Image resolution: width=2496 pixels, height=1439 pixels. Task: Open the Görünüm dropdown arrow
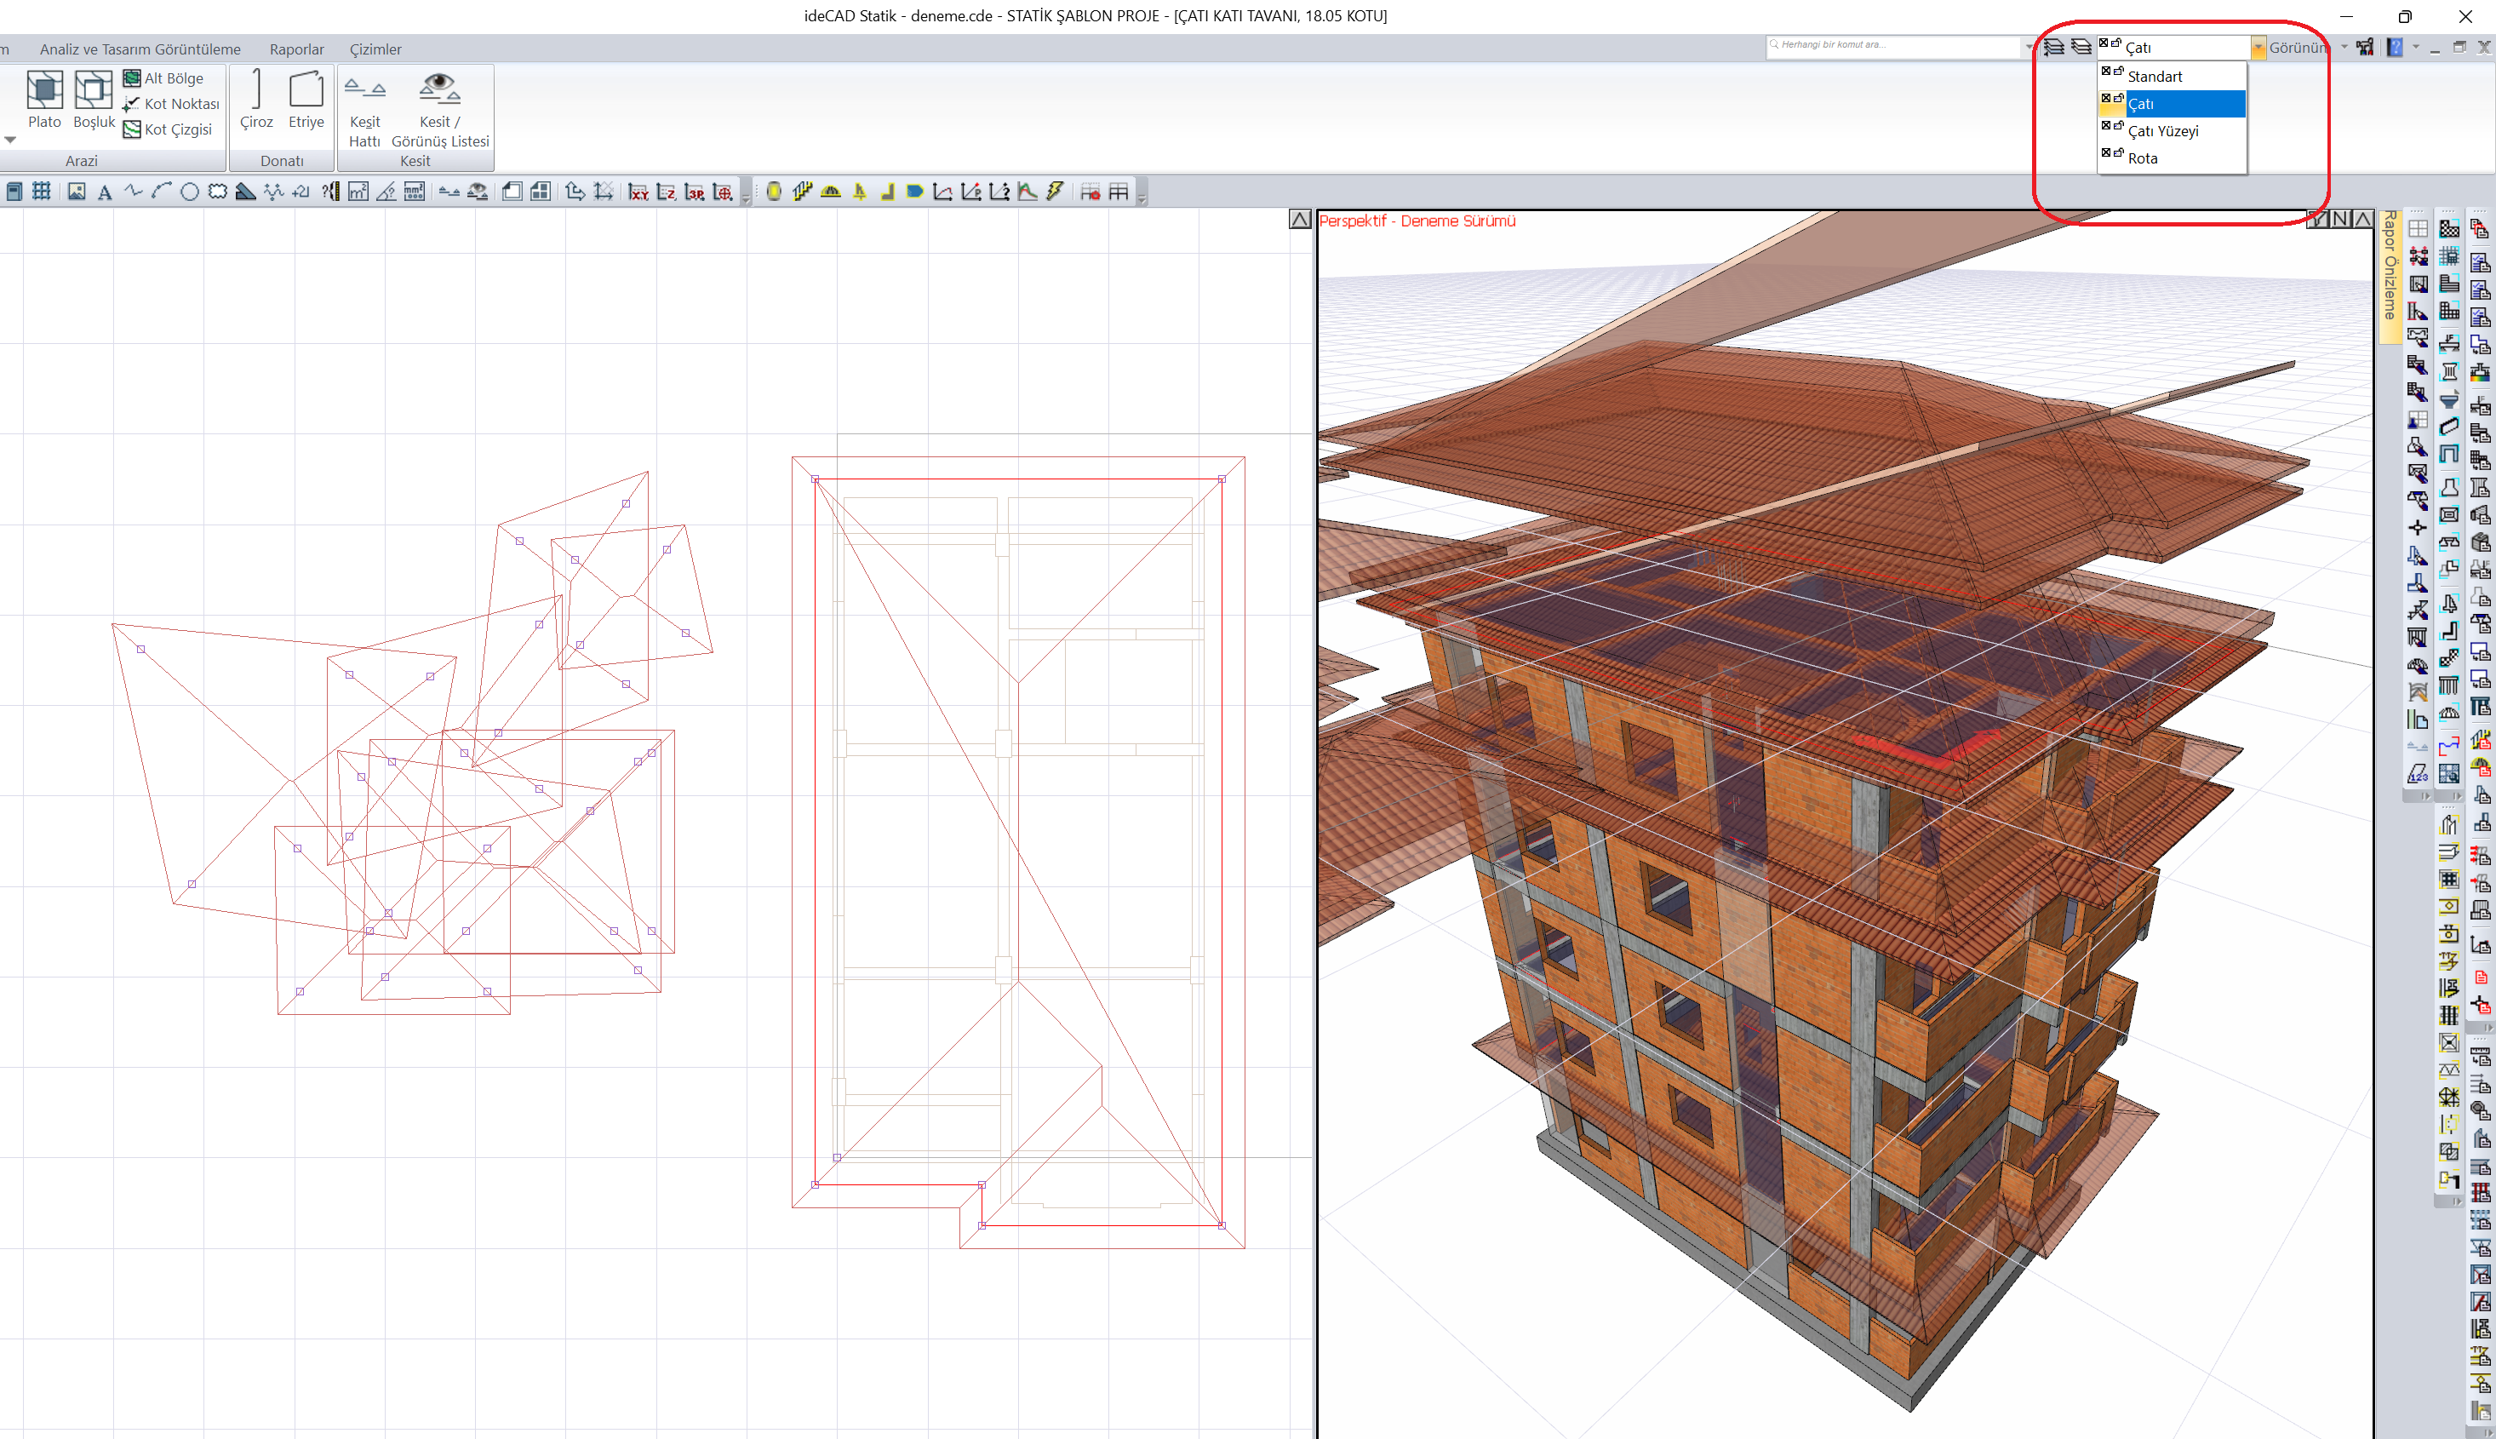(2344, 48)
